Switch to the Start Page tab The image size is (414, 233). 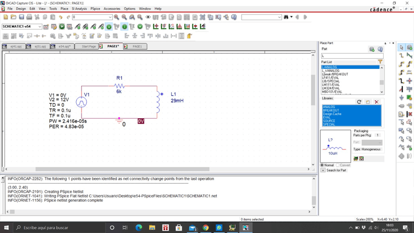pos(88,46)
